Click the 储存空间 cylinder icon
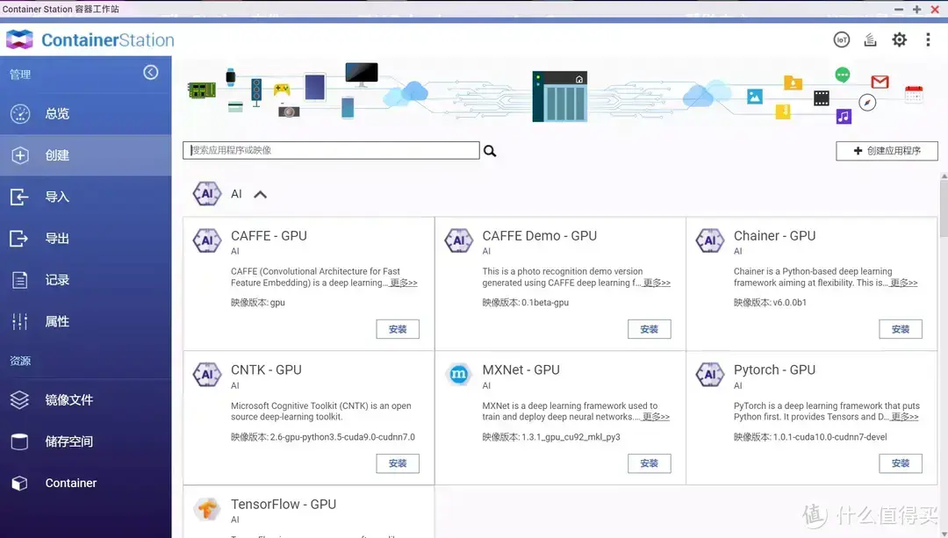Image resolution: width=948 pixels, height=538 pixels. (x=20, y=441)
